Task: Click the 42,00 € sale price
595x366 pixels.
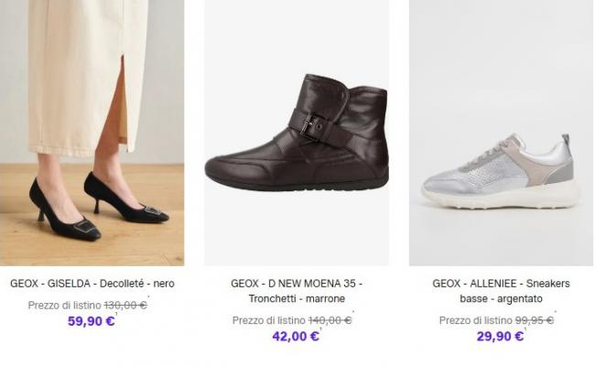Action: 296,336
